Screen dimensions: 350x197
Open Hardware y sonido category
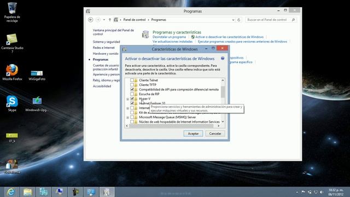click(x=106, y=54)
